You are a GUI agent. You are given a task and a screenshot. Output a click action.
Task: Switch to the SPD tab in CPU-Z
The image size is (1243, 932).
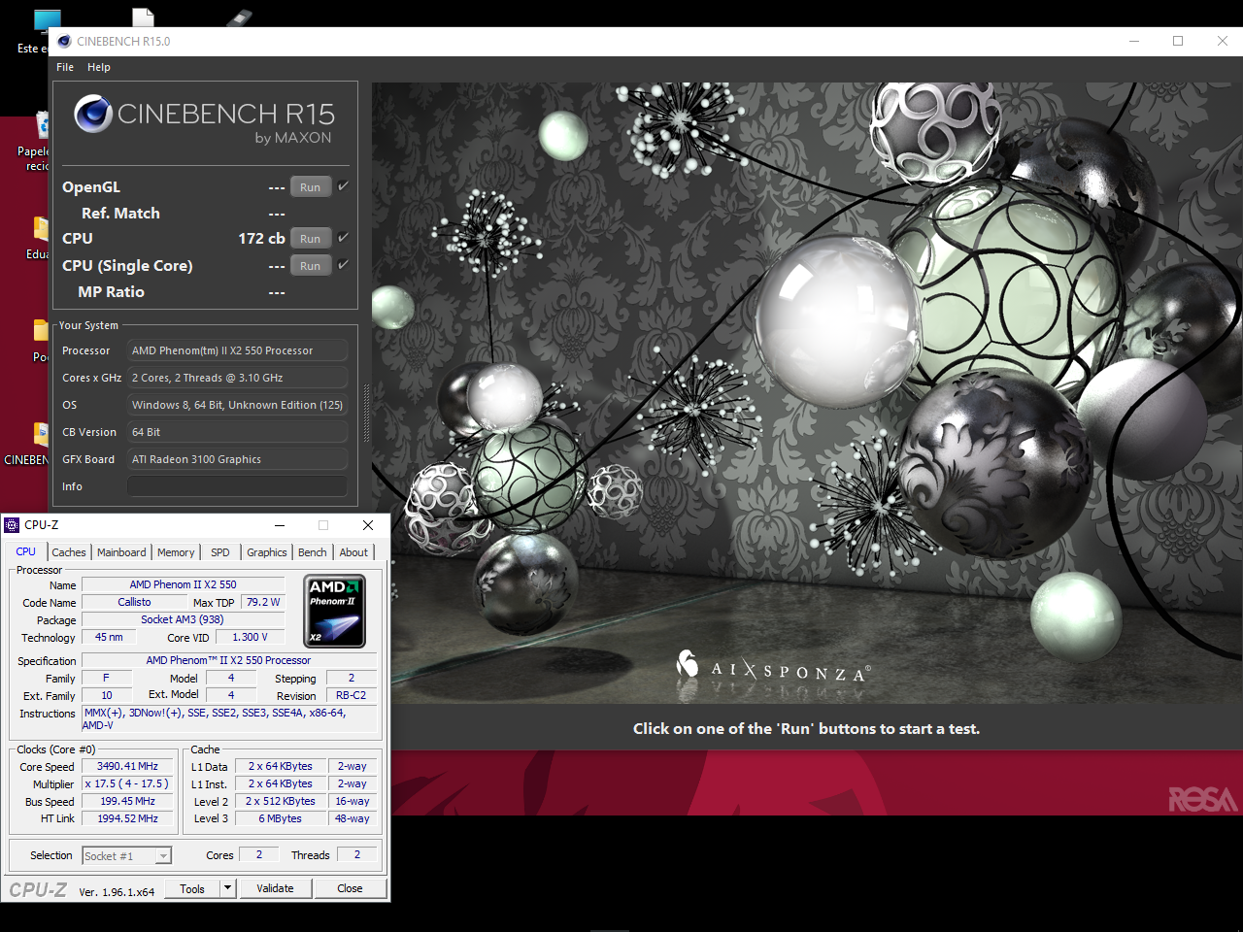click(220, 552)
